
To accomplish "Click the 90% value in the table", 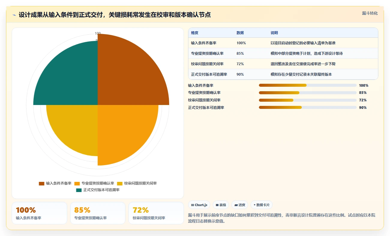I will (240, 74).
